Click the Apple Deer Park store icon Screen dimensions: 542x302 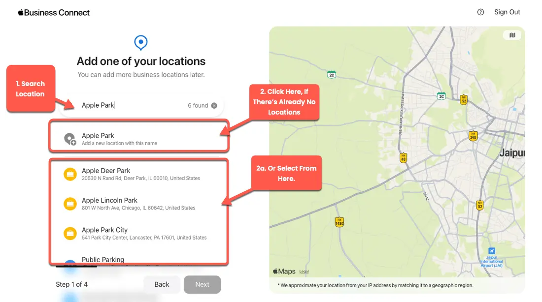pyautogui.click(x=70, y=174)
